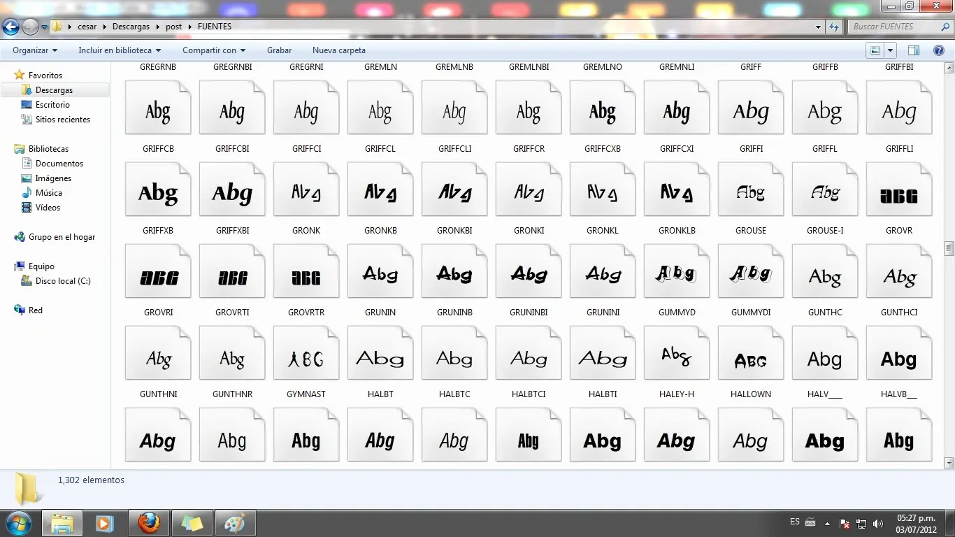Go to the post folder breadcrumb
The width and height of the screenshot is (955, 537).
(173, 27)
